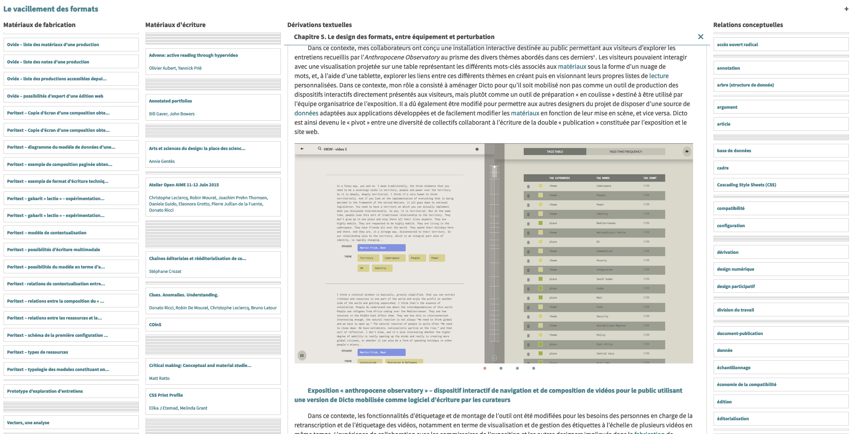Select the third carousel dot under the figure
Image resolution: width=852 pixels, height=434 pixels.
[x=517, y=368]
